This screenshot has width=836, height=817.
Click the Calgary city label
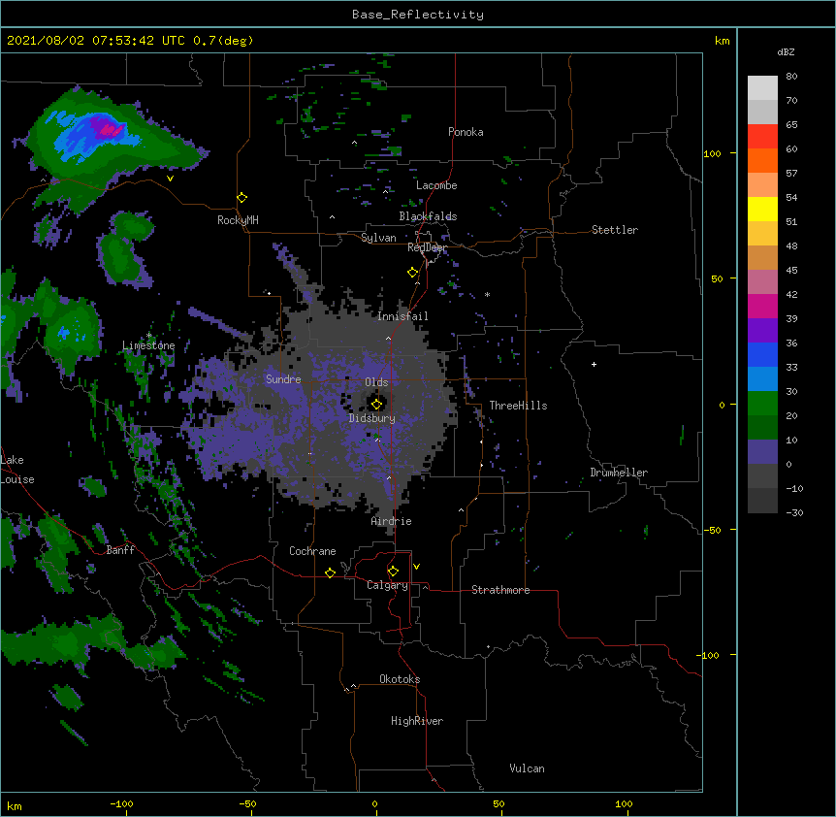click(388, 585)
